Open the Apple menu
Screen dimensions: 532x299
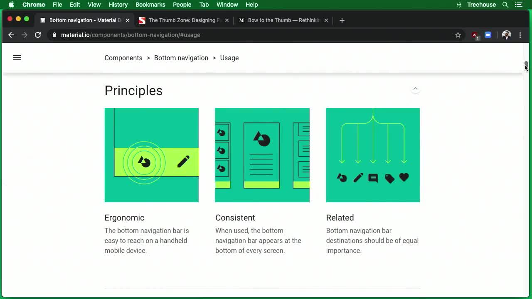pyautogui.click(x=11, y=5)
